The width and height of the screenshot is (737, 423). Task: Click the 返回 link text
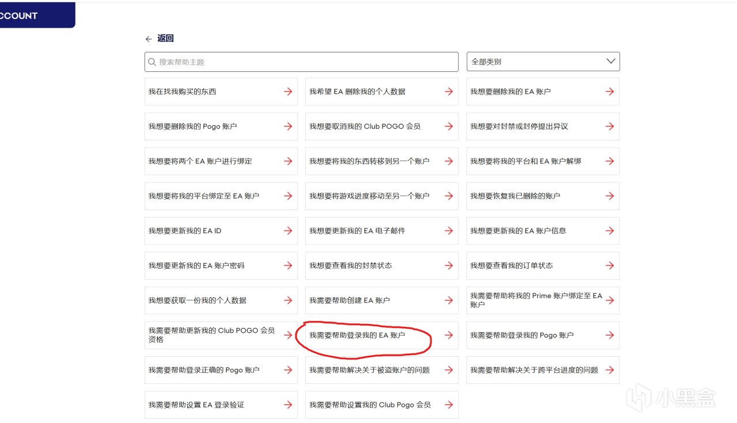tap(165, 39)
